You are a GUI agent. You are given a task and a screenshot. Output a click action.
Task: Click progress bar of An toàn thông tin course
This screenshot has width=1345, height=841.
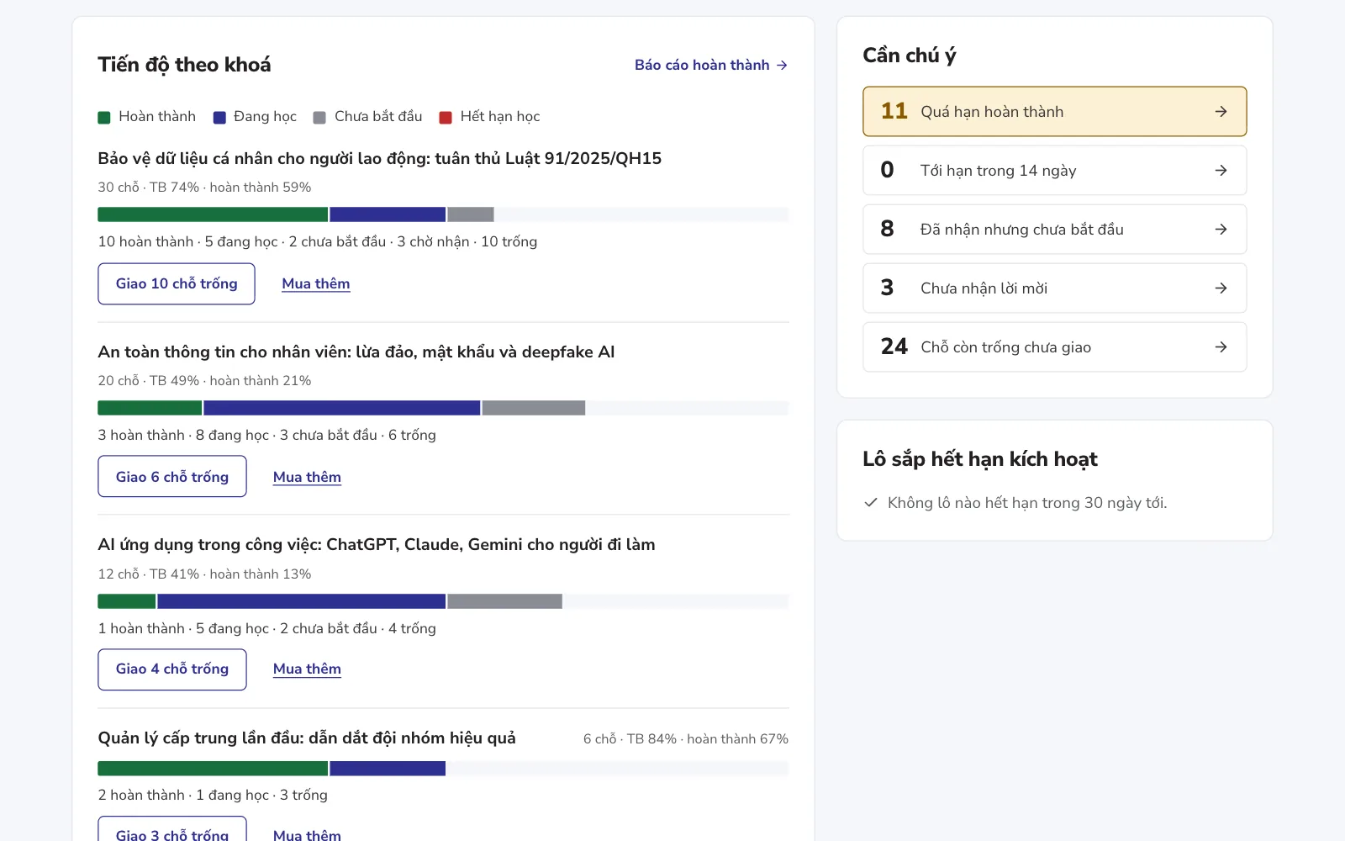[443, 408]
